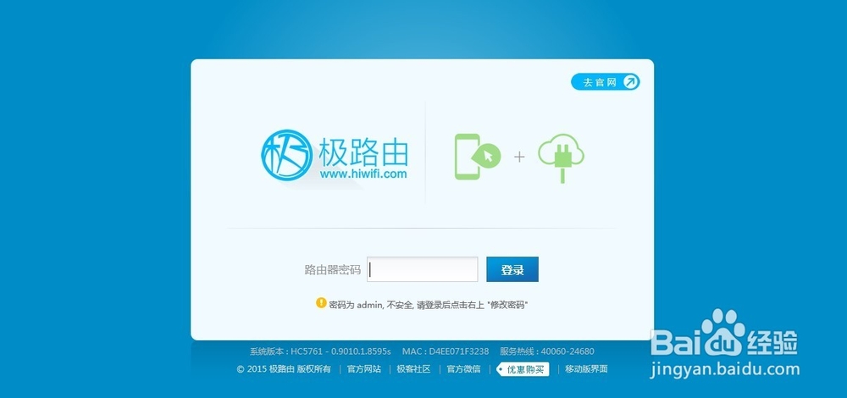This screenshot has height=398, width=847.
Task: Open the 官方网站 footer link
Action: (x=364, y=369)
